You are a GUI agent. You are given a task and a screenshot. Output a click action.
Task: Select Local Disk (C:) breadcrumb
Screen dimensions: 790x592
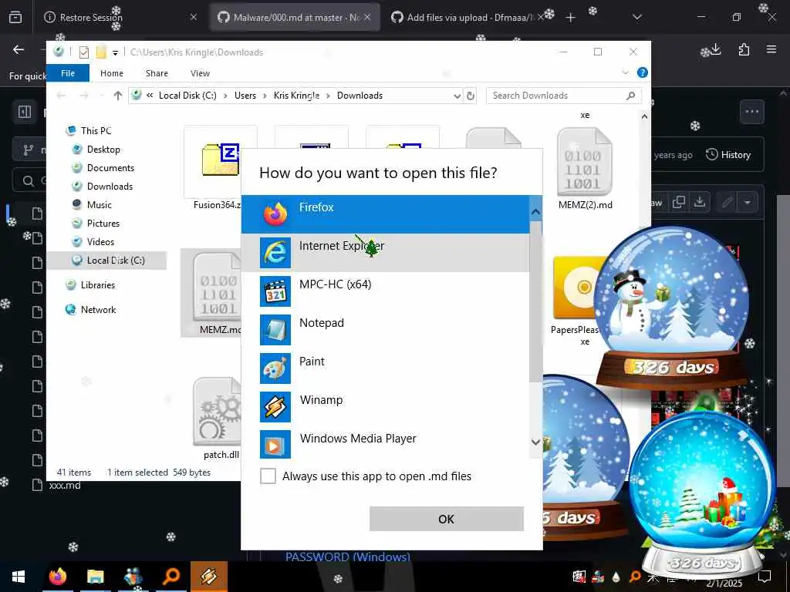pos(187,96)
